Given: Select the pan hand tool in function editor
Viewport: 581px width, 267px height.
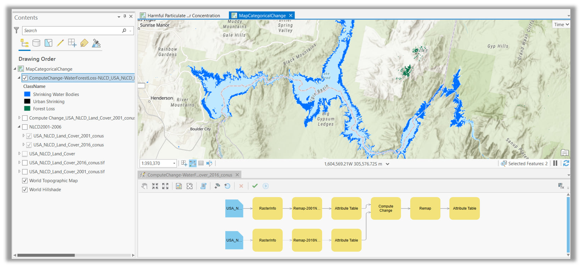Looking at the screenshot, I should pyautogui.click(x=144, y=186).
